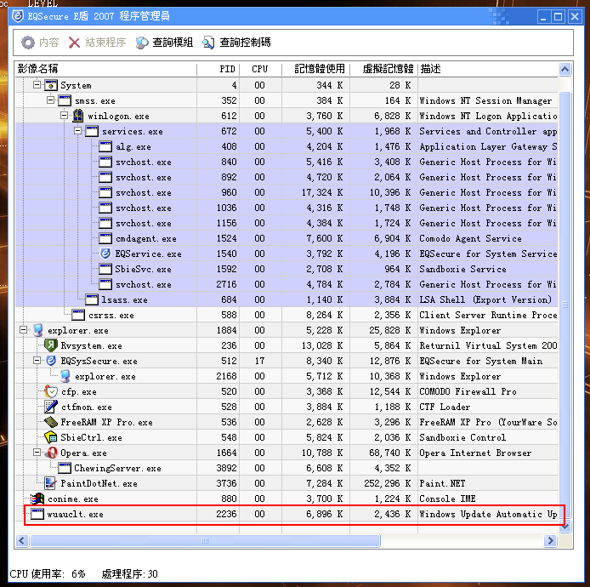Click the alg.exe window icon

(x=105, y=146)
